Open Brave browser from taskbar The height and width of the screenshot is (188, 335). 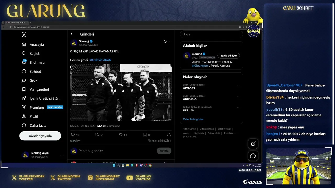pos(137,165)
